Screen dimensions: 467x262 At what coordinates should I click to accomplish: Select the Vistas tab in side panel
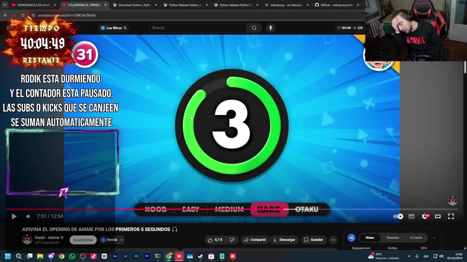click(370, 238)
